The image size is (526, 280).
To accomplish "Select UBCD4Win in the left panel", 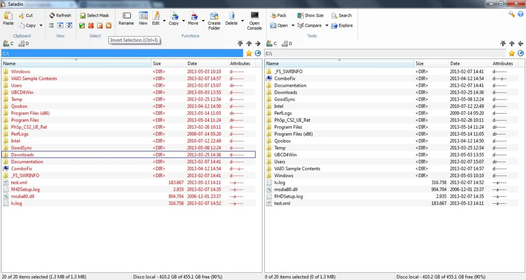I will coord(129,92).
